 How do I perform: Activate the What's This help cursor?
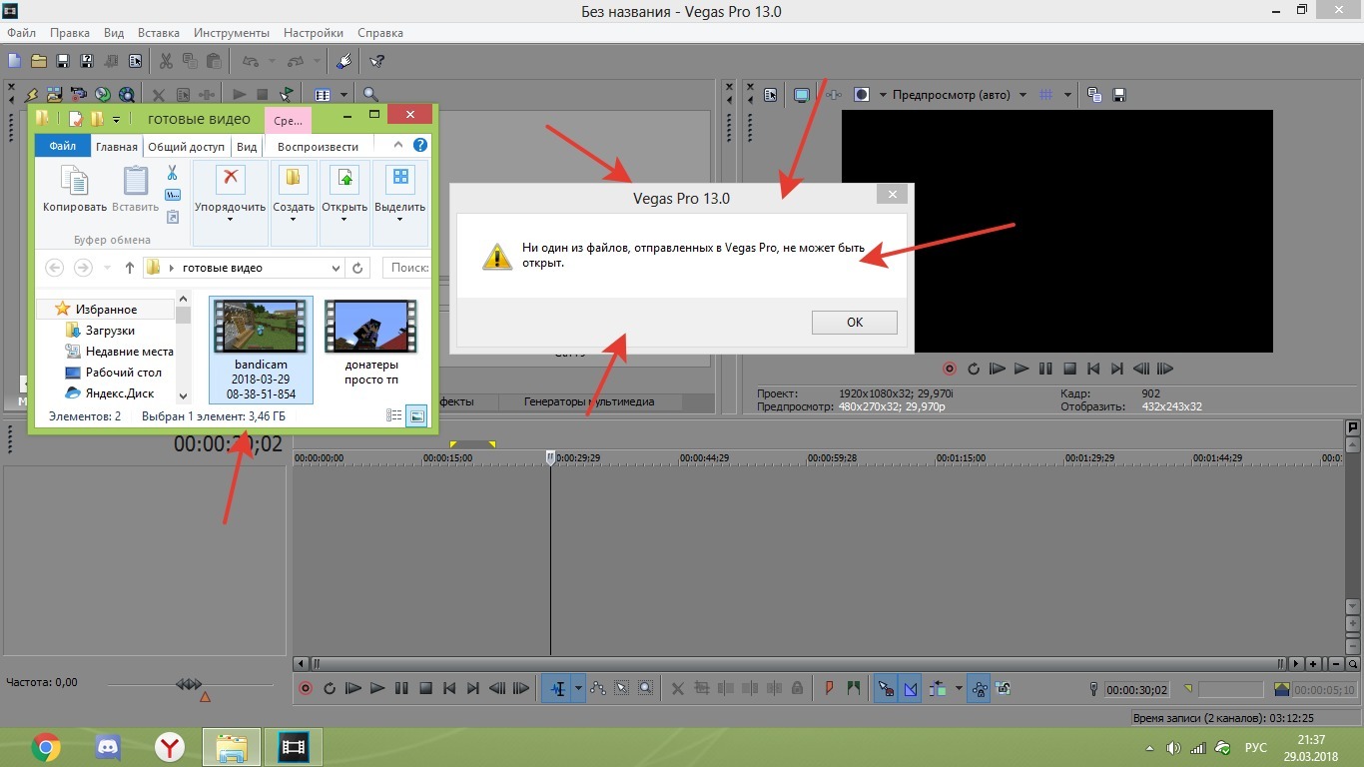tap(377, 61)
